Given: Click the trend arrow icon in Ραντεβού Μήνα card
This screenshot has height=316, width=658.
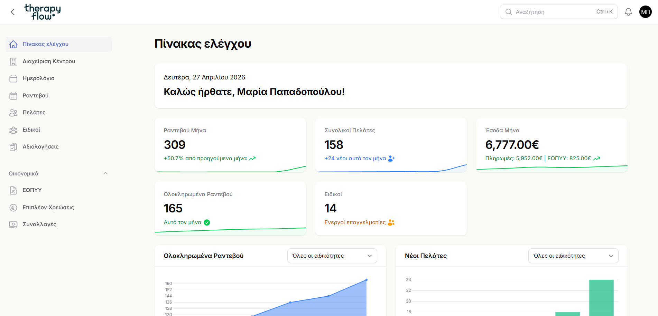Looking at the screenshot, I should tap(252, 159).
